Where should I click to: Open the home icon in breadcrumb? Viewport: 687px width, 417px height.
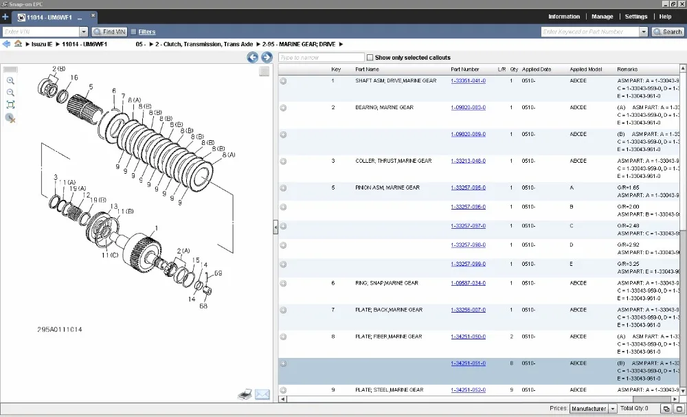18,43
